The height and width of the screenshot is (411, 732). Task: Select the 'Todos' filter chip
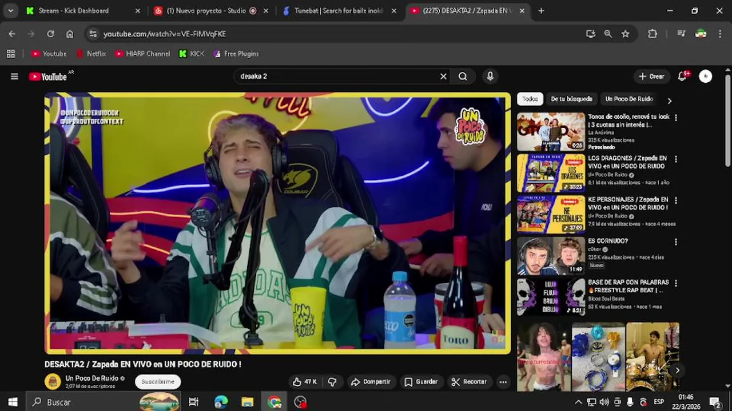530,99
